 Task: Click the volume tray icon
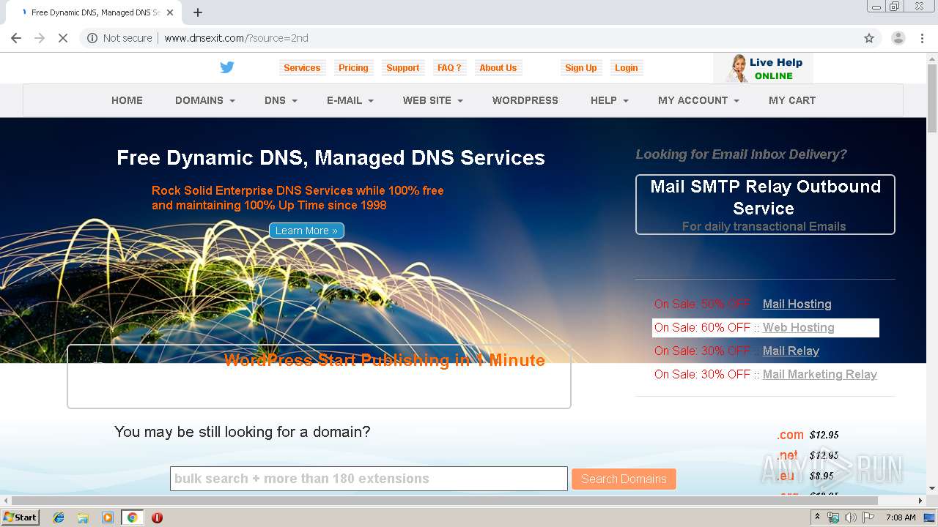[850, 517]
